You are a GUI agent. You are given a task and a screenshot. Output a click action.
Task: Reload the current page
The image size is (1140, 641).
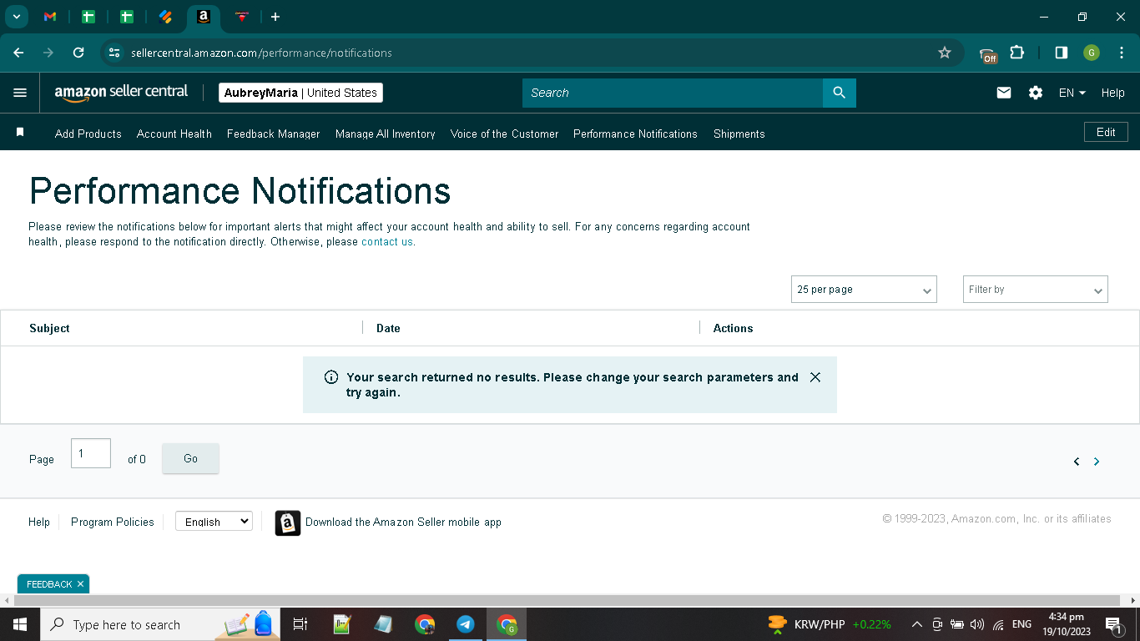point(78,53)
